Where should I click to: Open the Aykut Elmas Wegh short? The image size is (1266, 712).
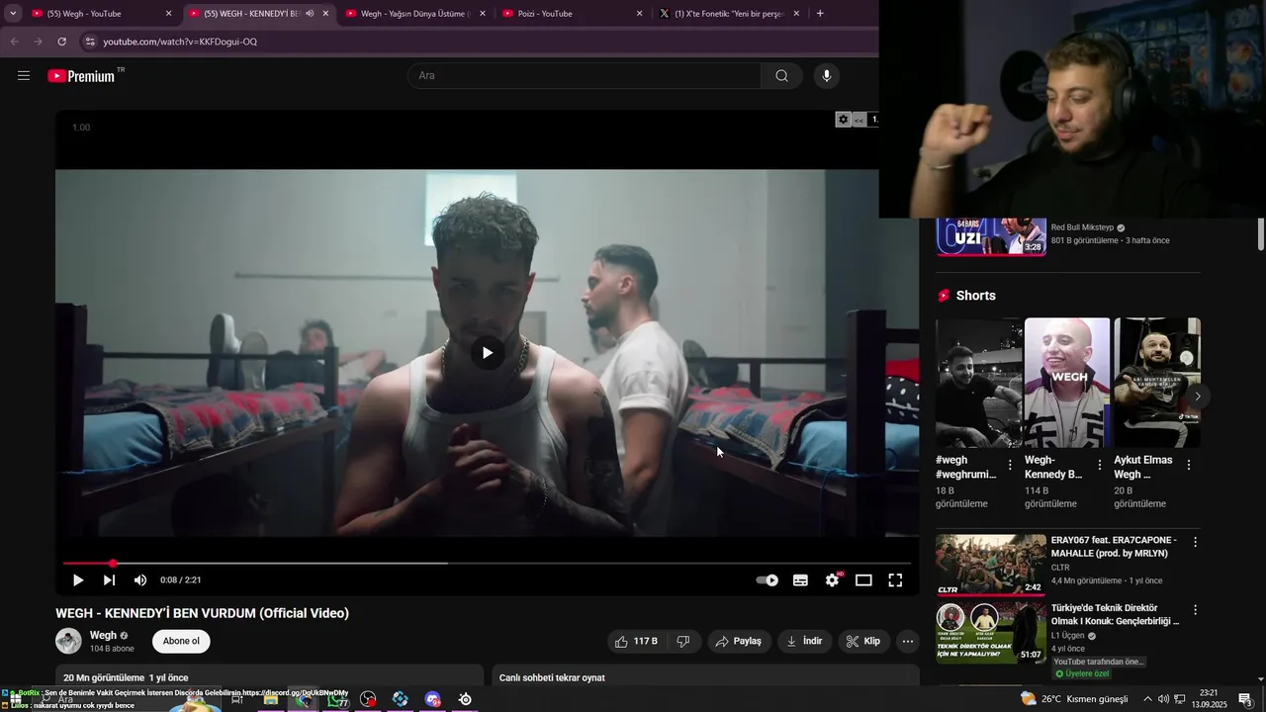[1157, 383]
